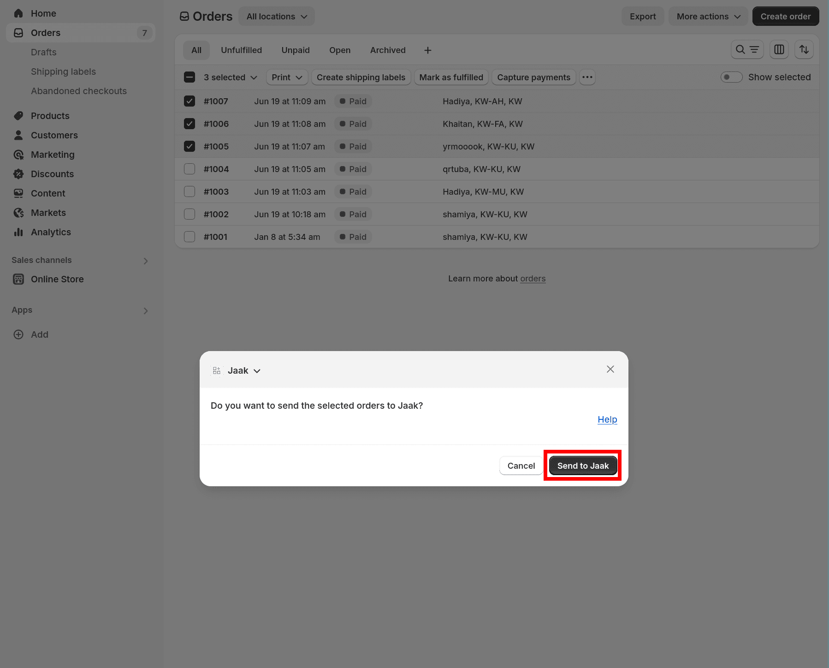Click address 'Hadiya, KW-MU, KW'

pyautogui.click(x=483, y=191)
